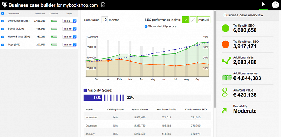This screenshot has width=281, height=137.
Task: Toggle select-all checkbox in group header
Action: point(2,13)
